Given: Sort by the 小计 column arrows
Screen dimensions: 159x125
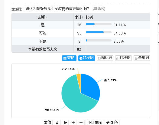Looking at the screenshot, I should [82, 17].
